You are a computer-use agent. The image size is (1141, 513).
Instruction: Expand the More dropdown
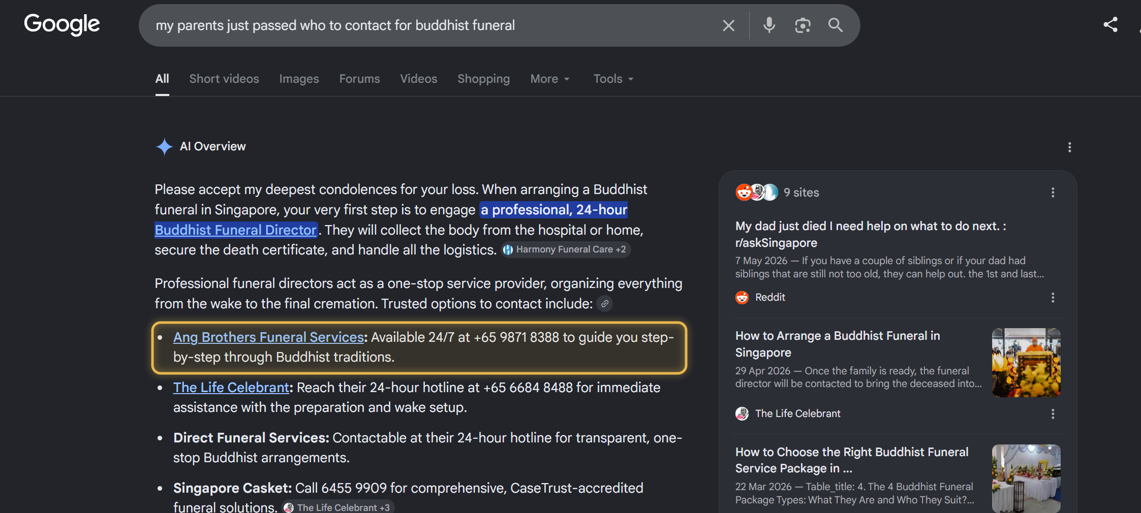[x=550, y=79]
